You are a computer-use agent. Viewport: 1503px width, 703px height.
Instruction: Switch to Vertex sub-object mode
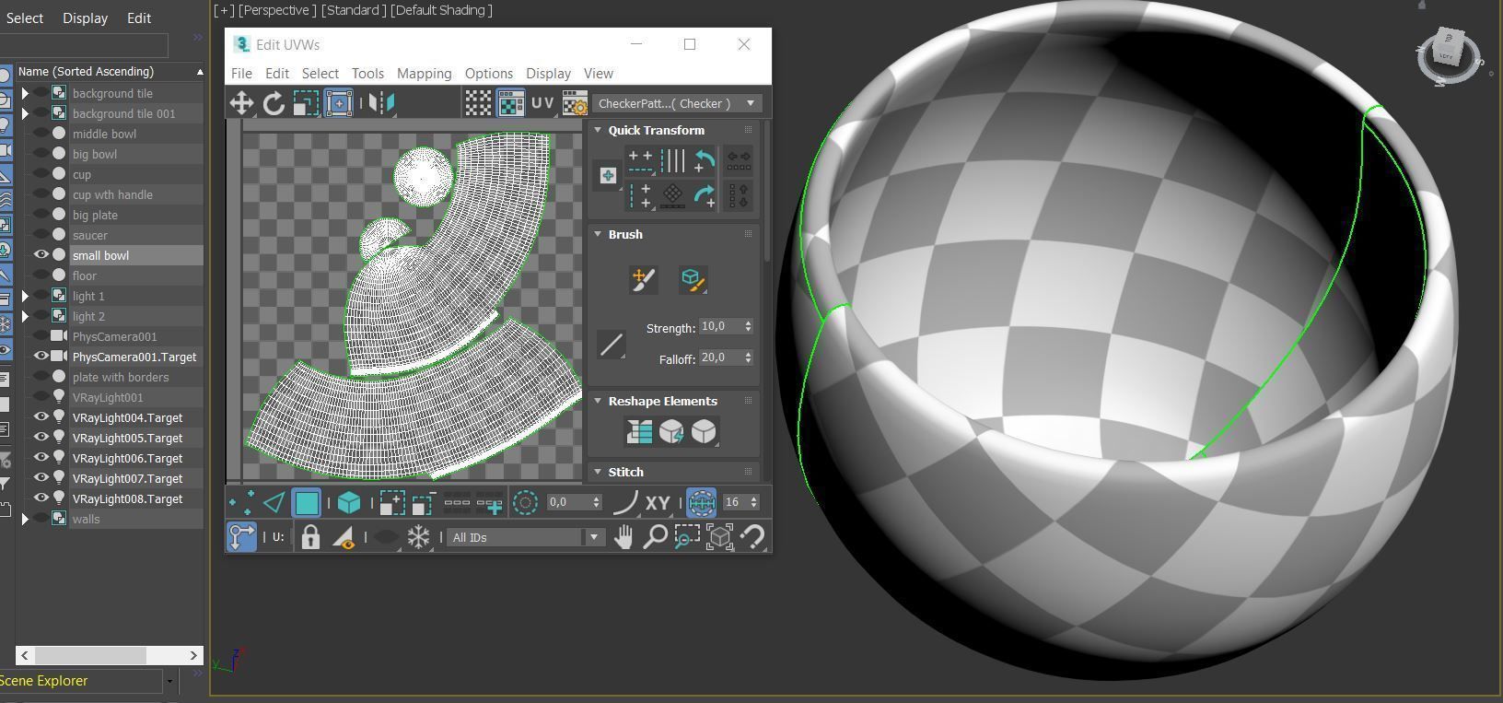point(242,502)
